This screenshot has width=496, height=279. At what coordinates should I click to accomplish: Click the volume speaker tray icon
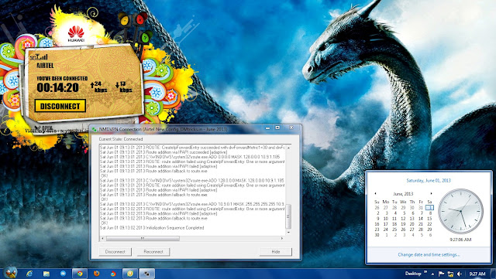[460, 274]
